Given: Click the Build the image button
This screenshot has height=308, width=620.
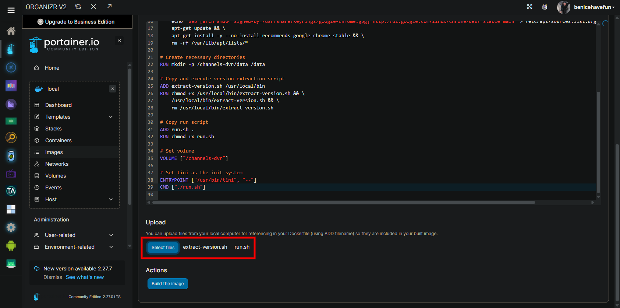Looking at the screenshot, I should (x=167, y=284).
